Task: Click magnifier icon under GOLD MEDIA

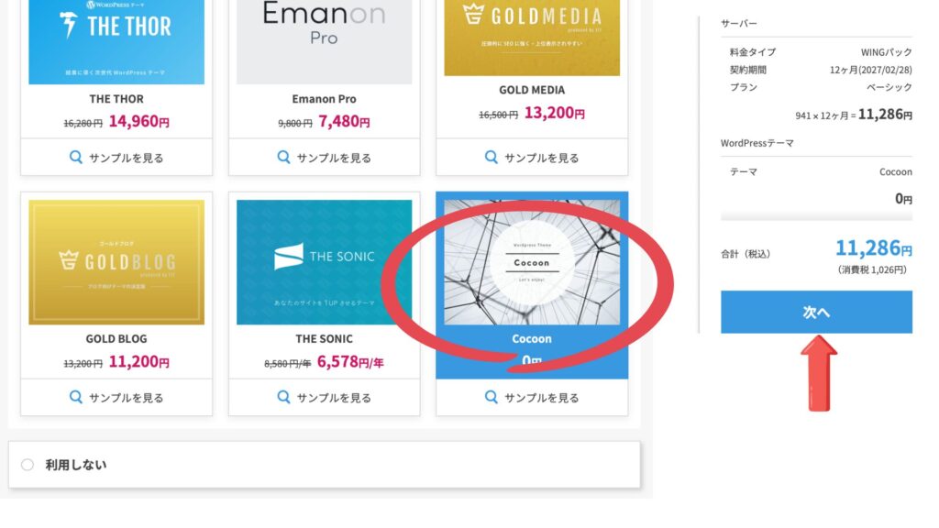Action: point(492,158)
